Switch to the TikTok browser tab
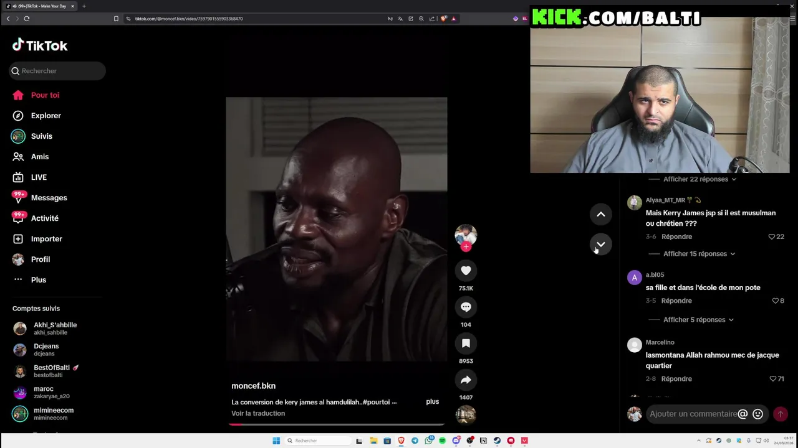The image size is (798, 448). point(39,6)
